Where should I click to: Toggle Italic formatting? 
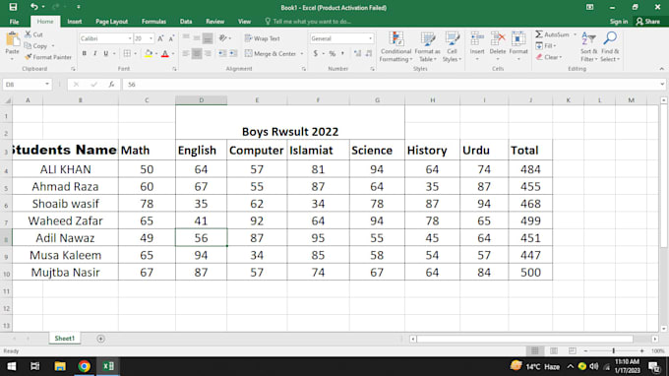tap(94, 53)
